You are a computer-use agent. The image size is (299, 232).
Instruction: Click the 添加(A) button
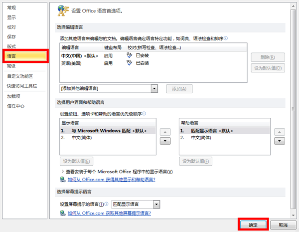tap(179, 89)
